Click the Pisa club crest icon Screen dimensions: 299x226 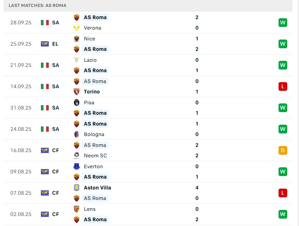(x=77, y=103)
